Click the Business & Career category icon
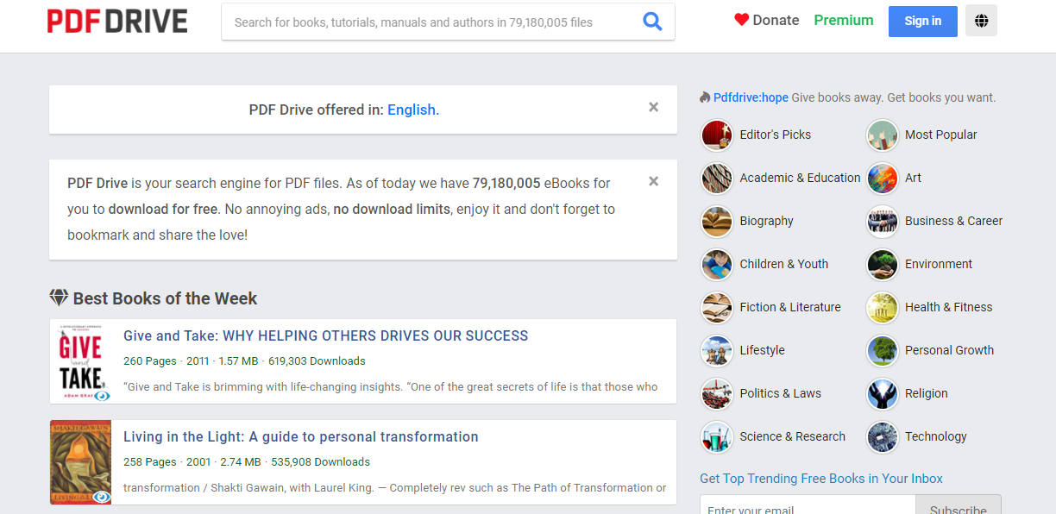 pyautogui.click(x=883, y=221)
